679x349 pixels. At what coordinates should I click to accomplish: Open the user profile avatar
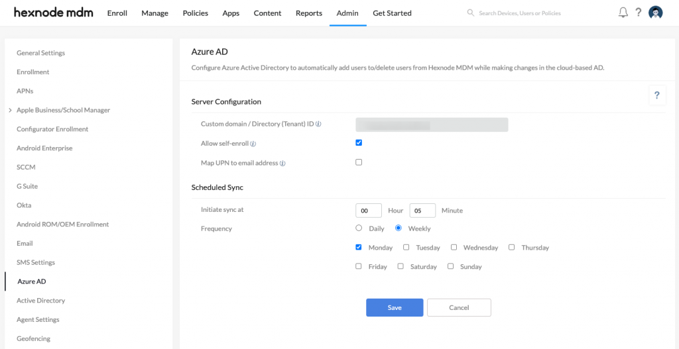[x=656, y=13]
